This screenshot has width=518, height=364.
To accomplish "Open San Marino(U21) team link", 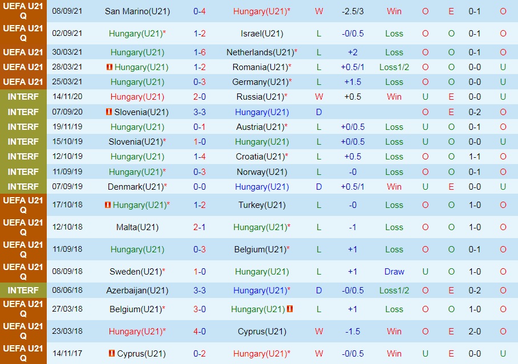I will click(x=137, y=11).
